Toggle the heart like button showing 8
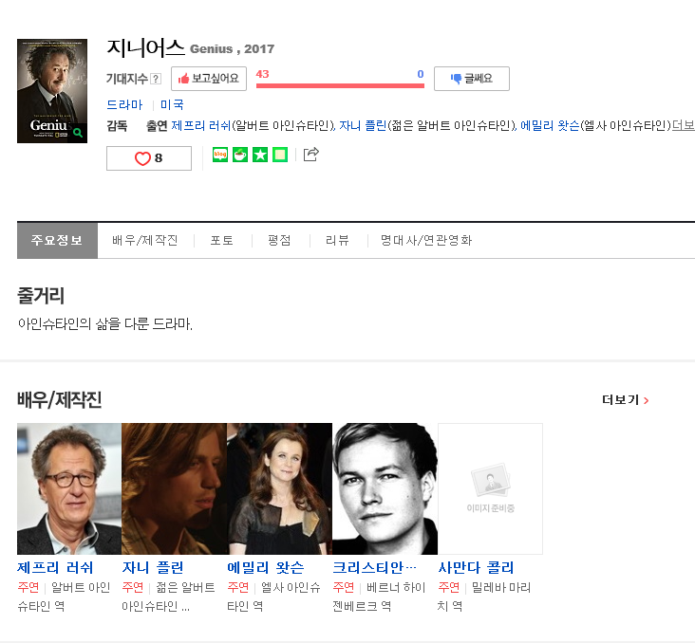Image resolution: width=695 pixels, height=643 pixels. 149,158
